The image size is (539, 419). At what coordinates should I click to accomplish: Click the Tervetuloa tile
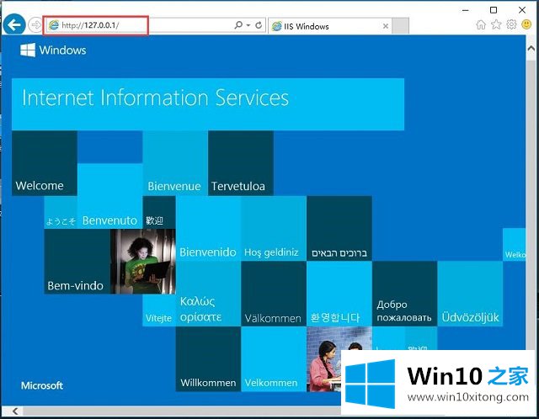point(241,163)
